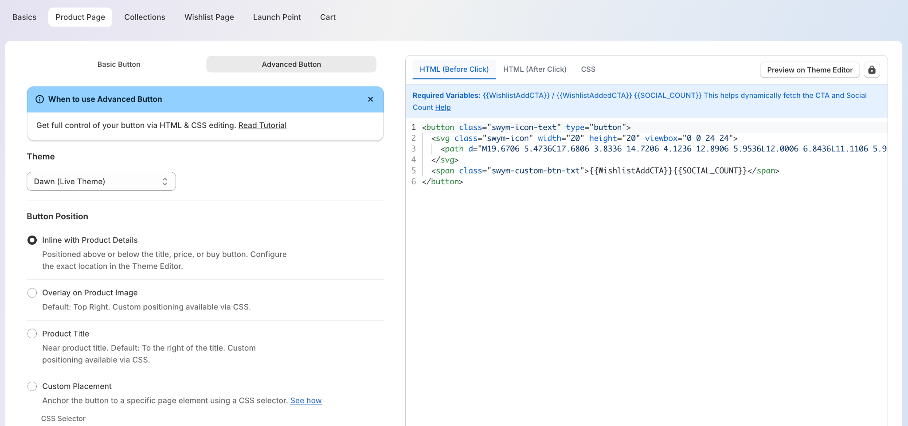Show the HTML (After Click) code tab
Viewport: 908px width, 426px height.
coord(535,70)
